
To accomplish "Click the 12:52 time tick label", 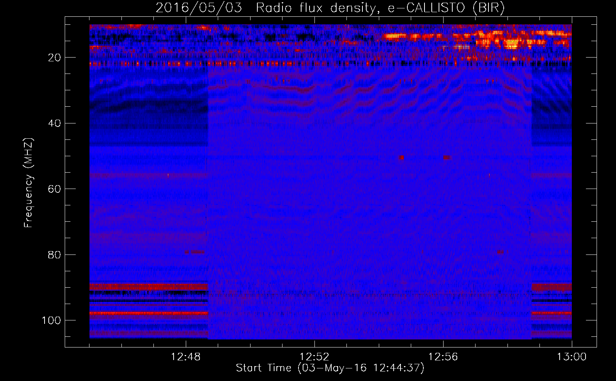I will (x=314, y=357).
